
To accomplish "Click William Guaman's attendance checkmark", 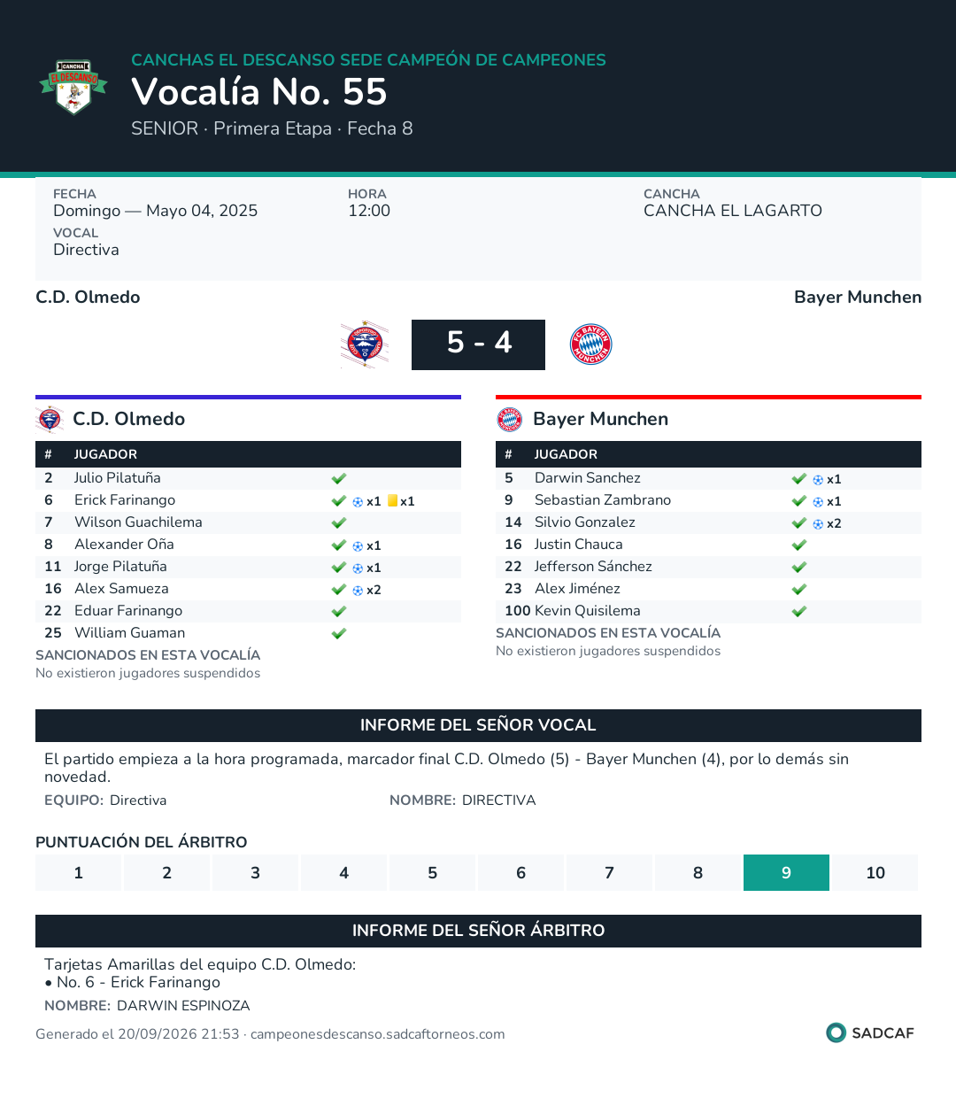I will tap(339, 633).
